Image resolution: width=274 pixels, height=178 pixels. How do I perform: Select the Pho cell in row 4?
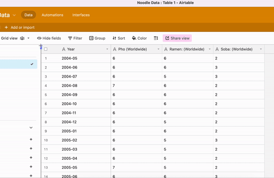coord(136,86)
